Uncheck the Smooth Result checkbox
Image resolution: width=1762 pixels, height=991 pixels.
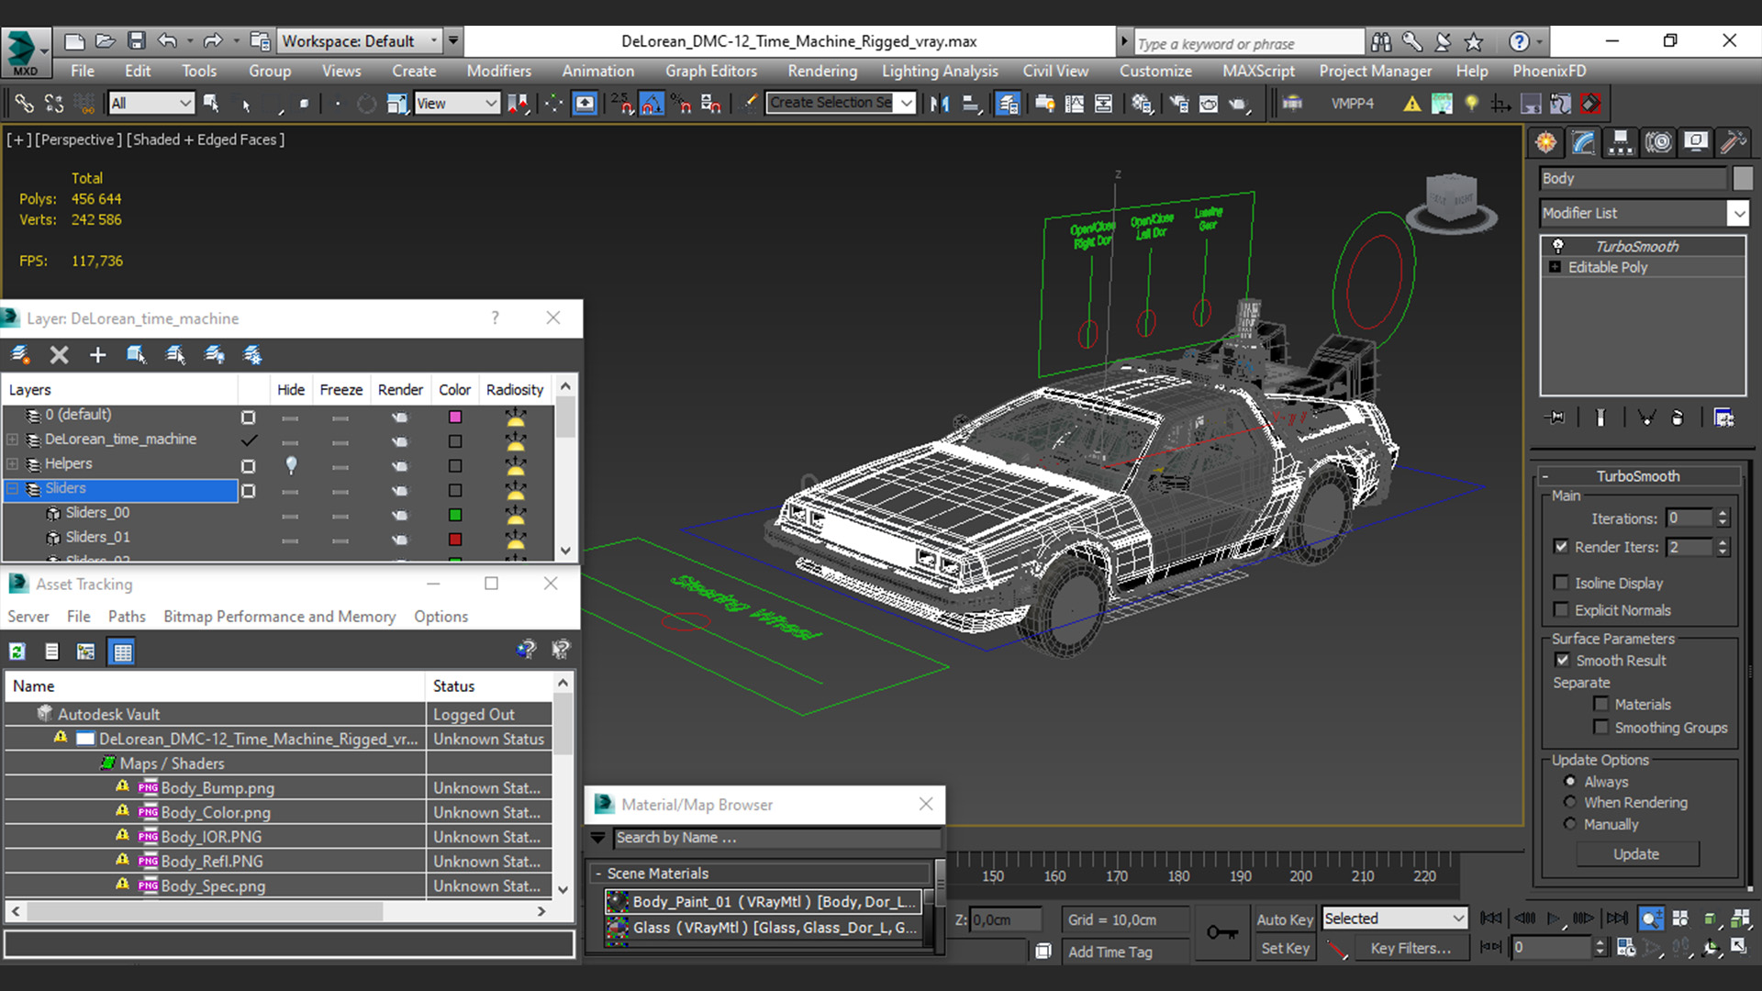[x=1562, y=660]
